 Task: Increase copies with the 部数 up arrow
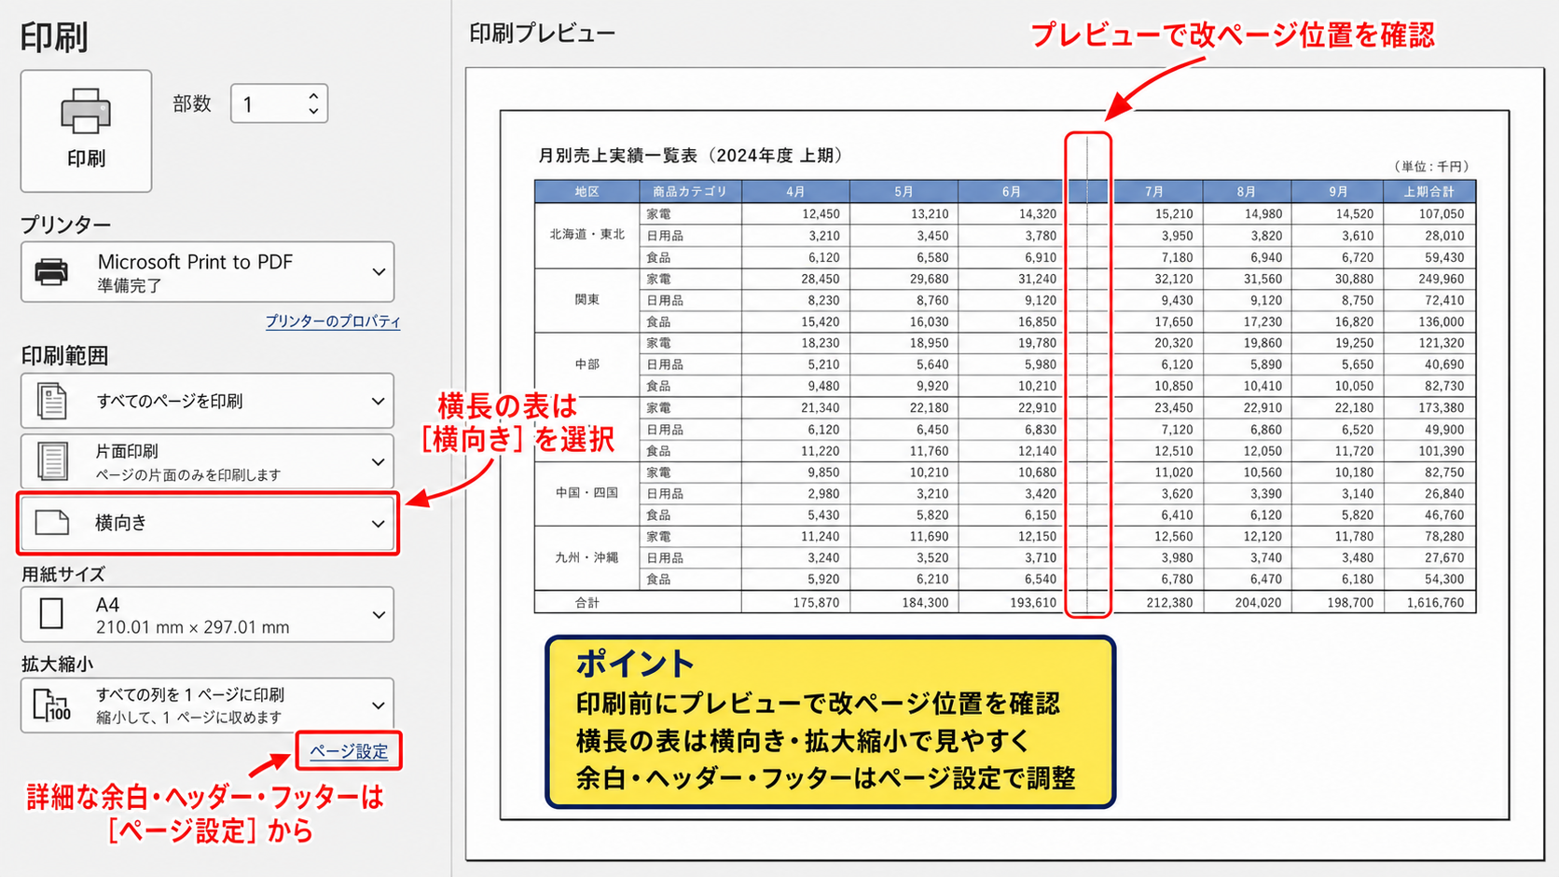[313, 95]
